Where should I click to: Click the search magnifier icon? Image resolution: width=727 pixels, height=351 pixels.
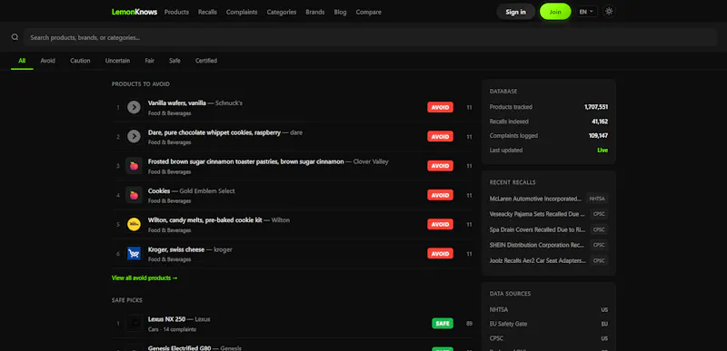[15, 37]
